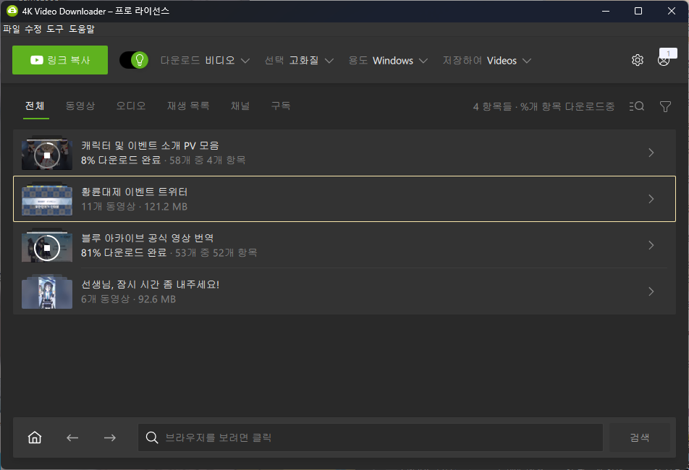Open settings via the gear icon

coord(638,60)
